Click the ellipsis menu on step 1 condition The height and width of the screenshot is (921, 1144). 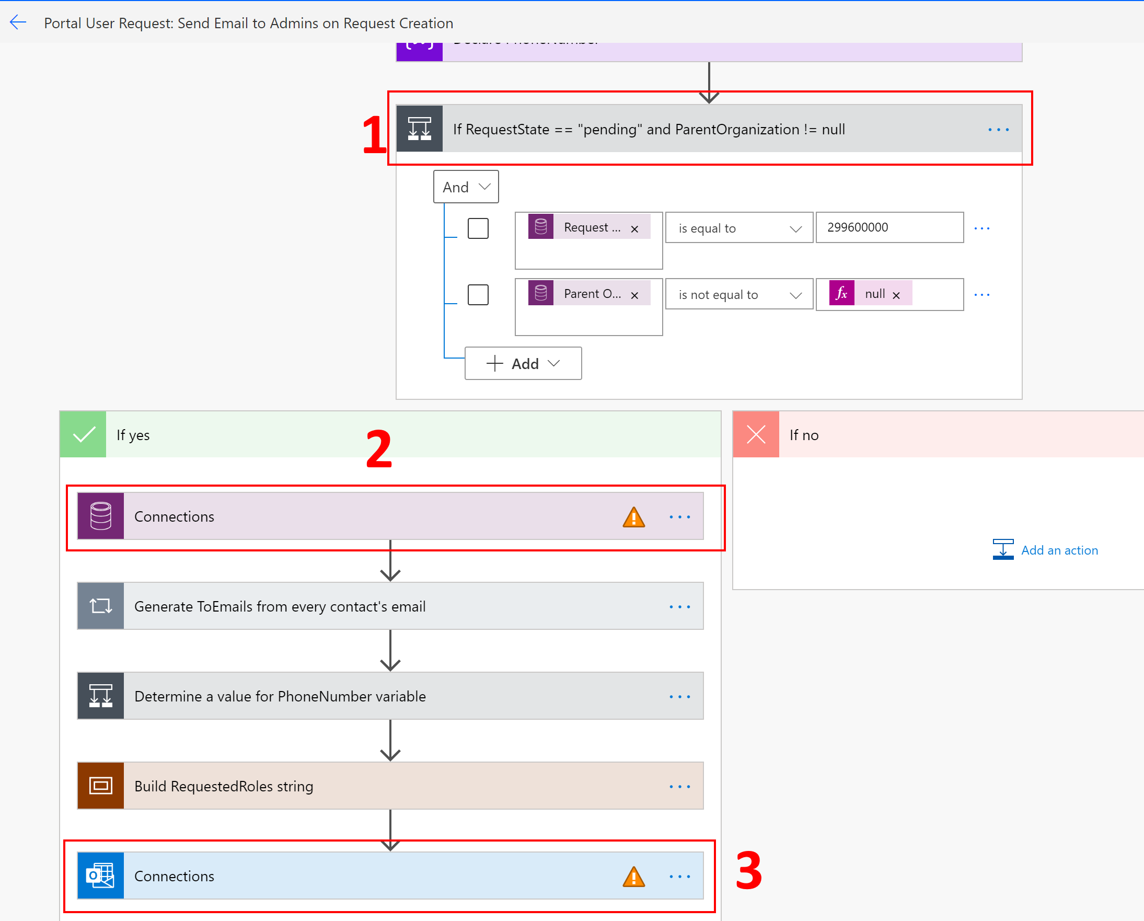pyautogui.click(x=998, y=129)
